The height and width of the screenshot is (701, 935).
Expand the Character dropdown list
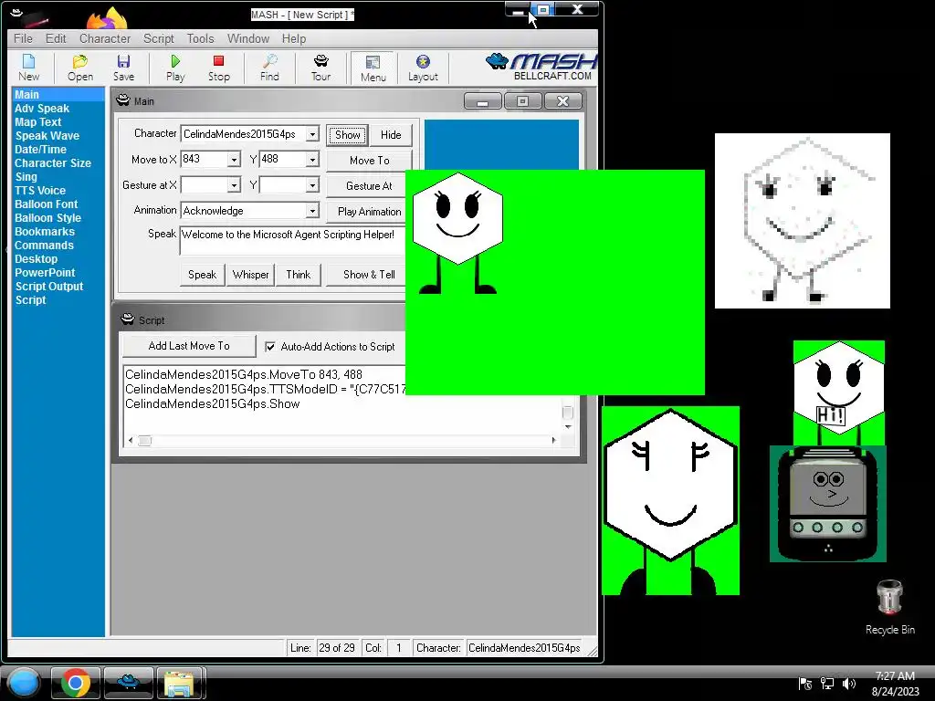pos(312,134)
